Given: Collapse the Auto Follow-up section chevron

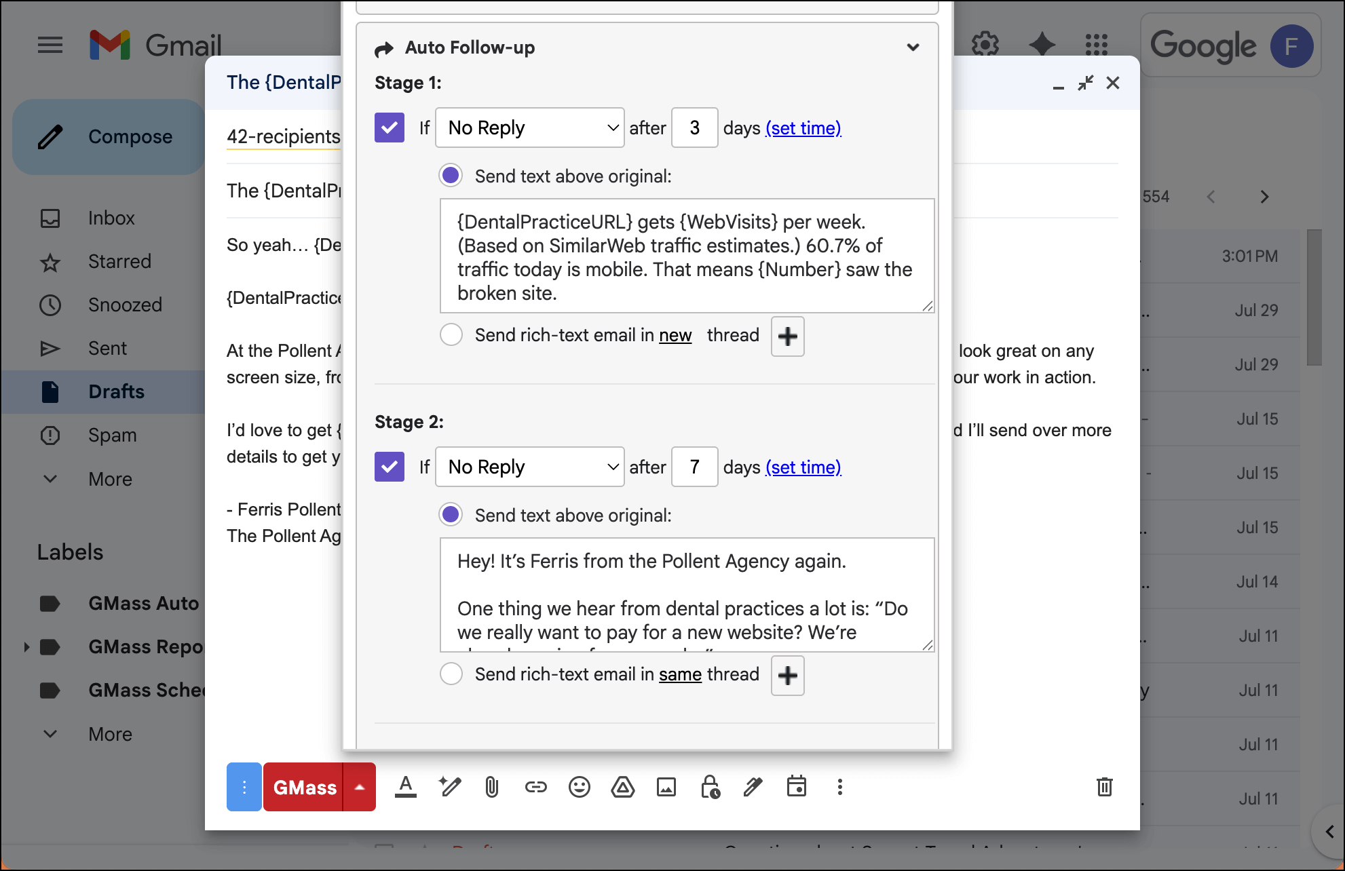Looking at the screenshot, I should coord(913,47).
